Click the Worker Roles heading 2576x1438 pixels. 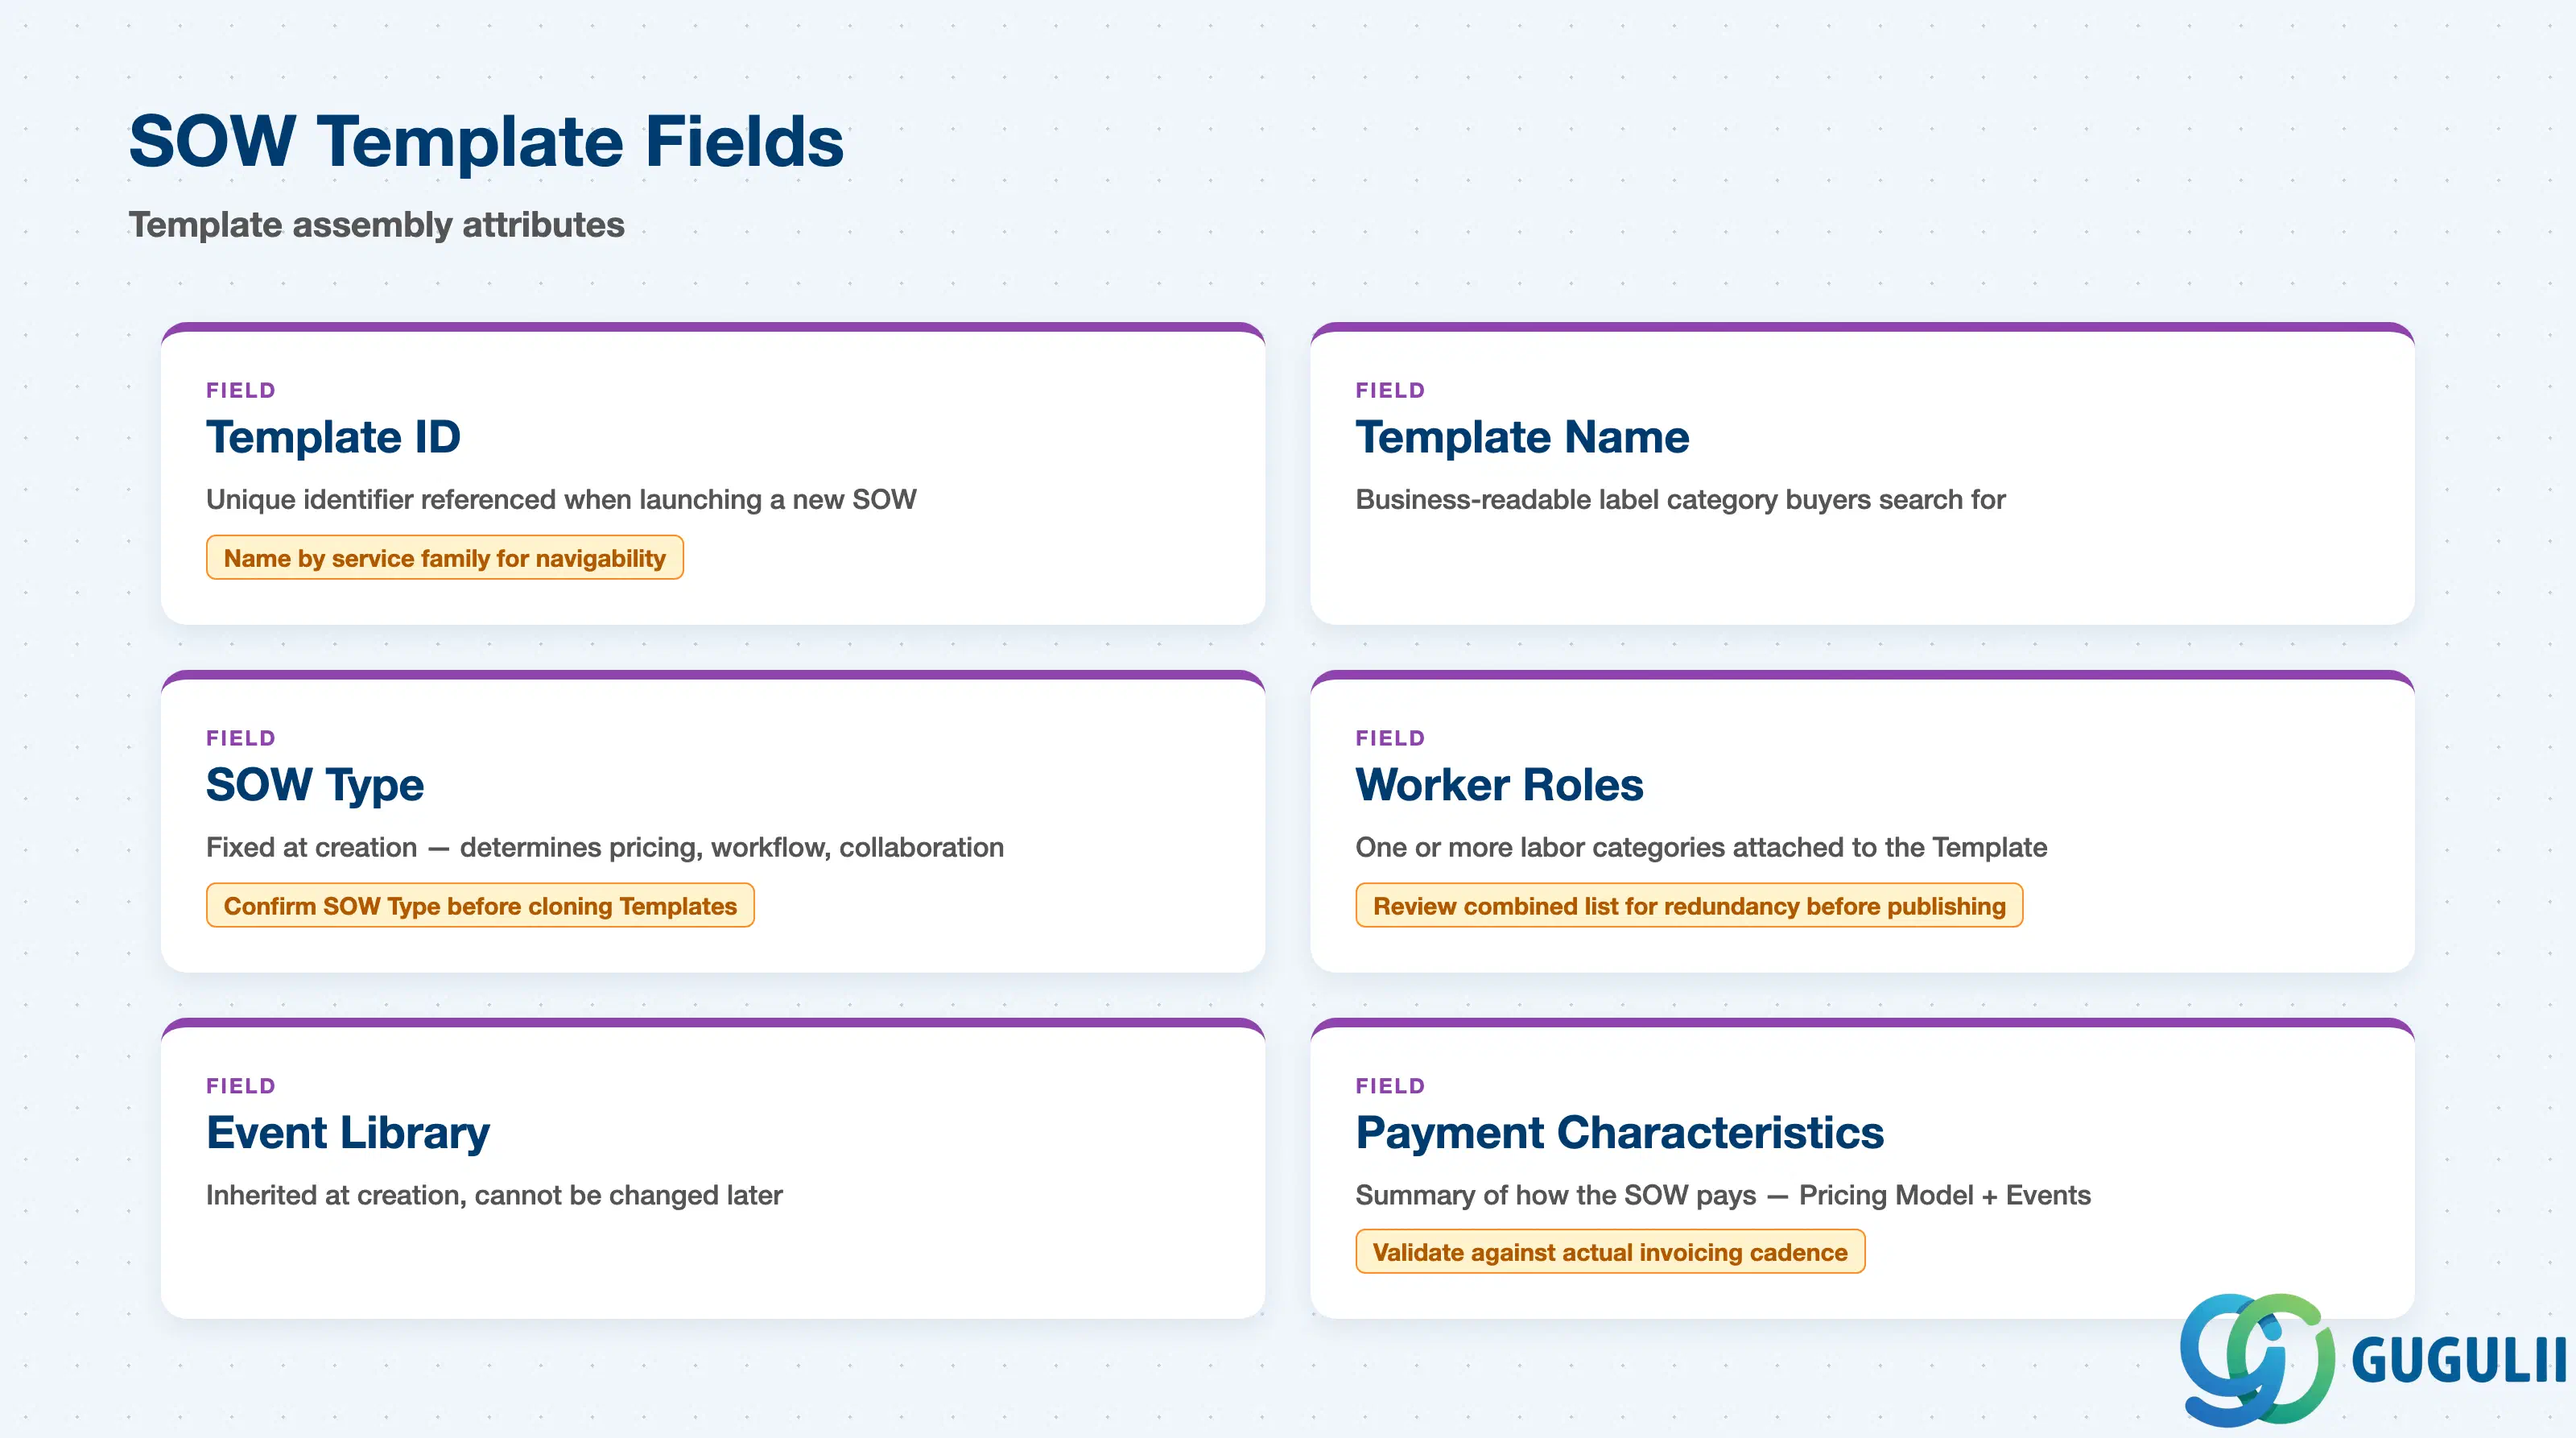click(1499, 785)
